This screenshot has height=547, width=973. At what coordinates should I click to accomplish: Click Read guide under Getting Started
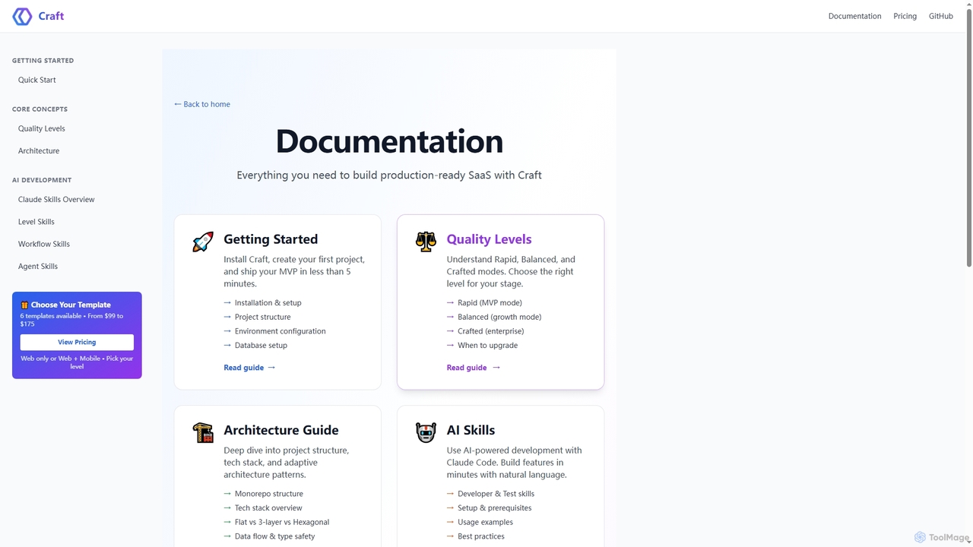(249, 368)
